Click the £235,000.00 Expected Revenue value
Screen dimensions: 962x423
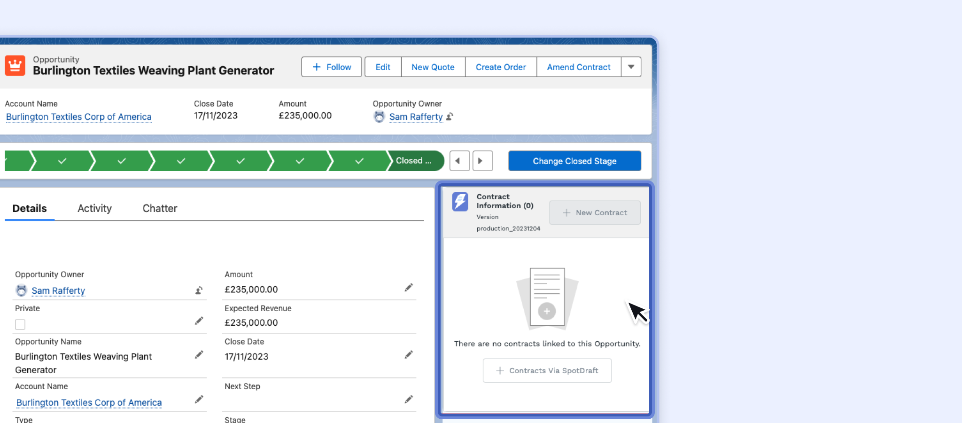251,323
